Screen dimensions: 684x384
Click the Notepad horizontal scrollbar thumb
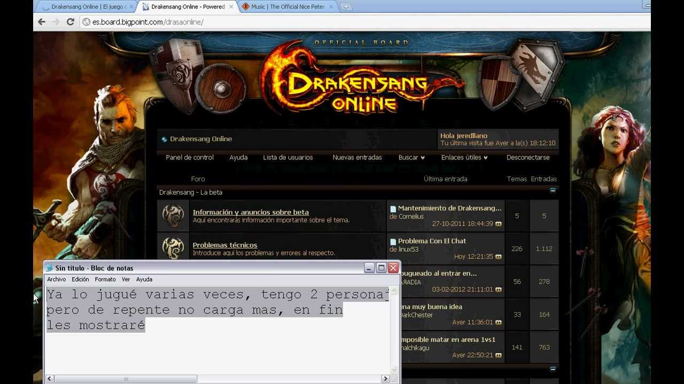(x=126, y=379)
